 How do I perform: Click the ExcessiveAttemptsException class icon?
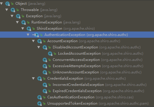45,66
